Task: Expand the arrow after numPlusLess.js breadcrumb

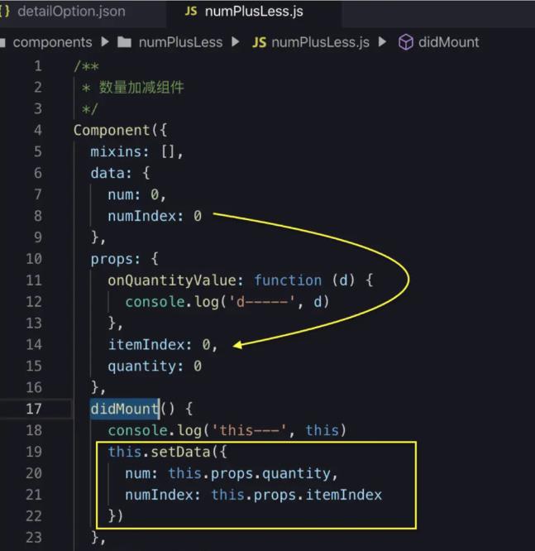Action: click(x=383, y=42)
